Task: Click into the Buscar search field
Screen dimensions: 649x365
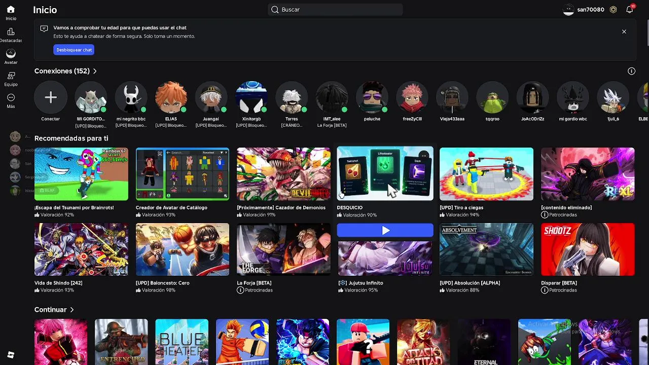Action: (x=335, y=10)
